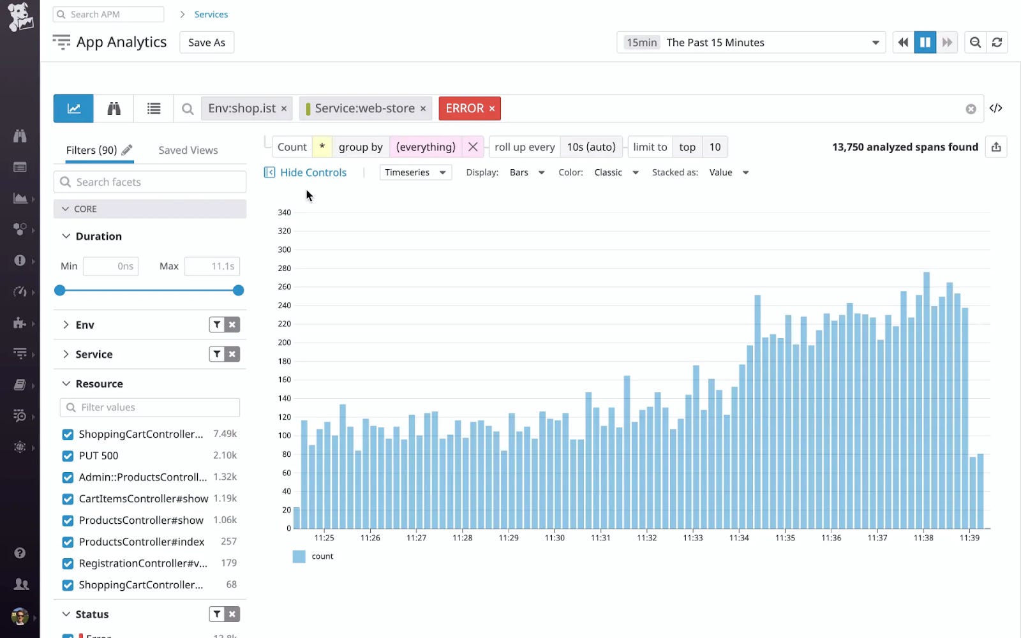Image resolution: width=1021 pixels, height=638 pixels.
Task: Open the code query editor icon right of search bar
Action: click(996, 108)
